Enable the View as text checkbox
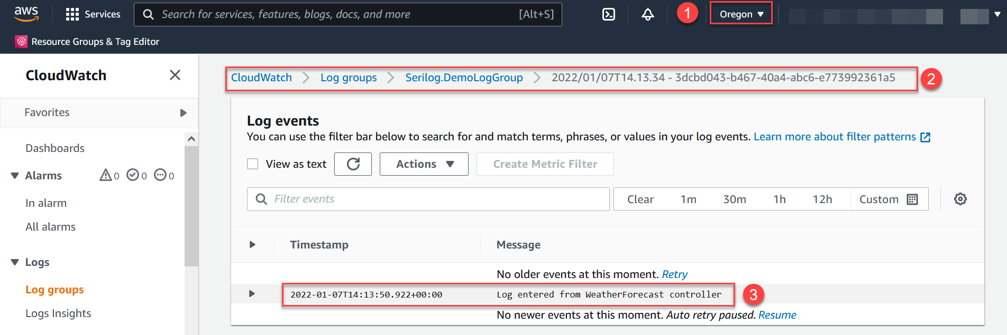This screenshot has height=335, width=1007. [253, 164]
